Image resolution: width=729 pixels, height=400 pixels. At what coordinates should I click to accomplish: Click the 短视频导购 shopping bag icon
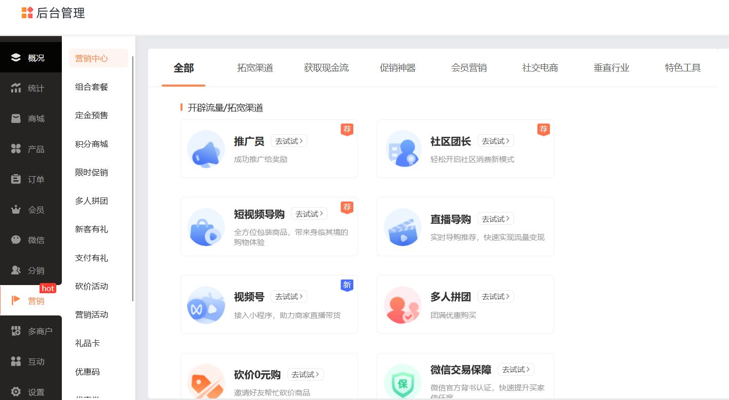(x=206, y=227)
